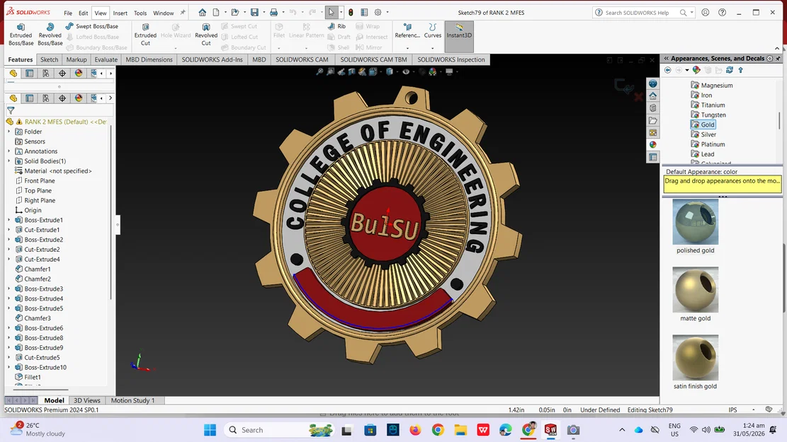Choose the Swept Boss/Base tool
This screenshot has width=787, height=442.
pos(92,26)
